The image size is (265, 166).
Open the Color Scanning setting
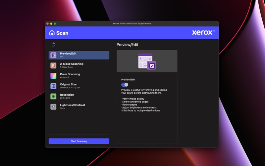[x=79, y=76]
